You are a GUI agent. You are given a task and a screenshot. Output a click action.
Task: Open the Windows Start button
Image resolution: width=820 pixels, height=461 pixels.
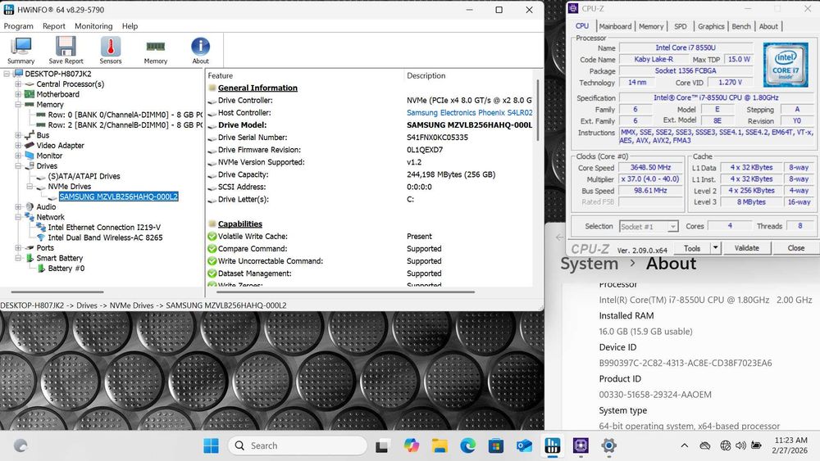212,446
